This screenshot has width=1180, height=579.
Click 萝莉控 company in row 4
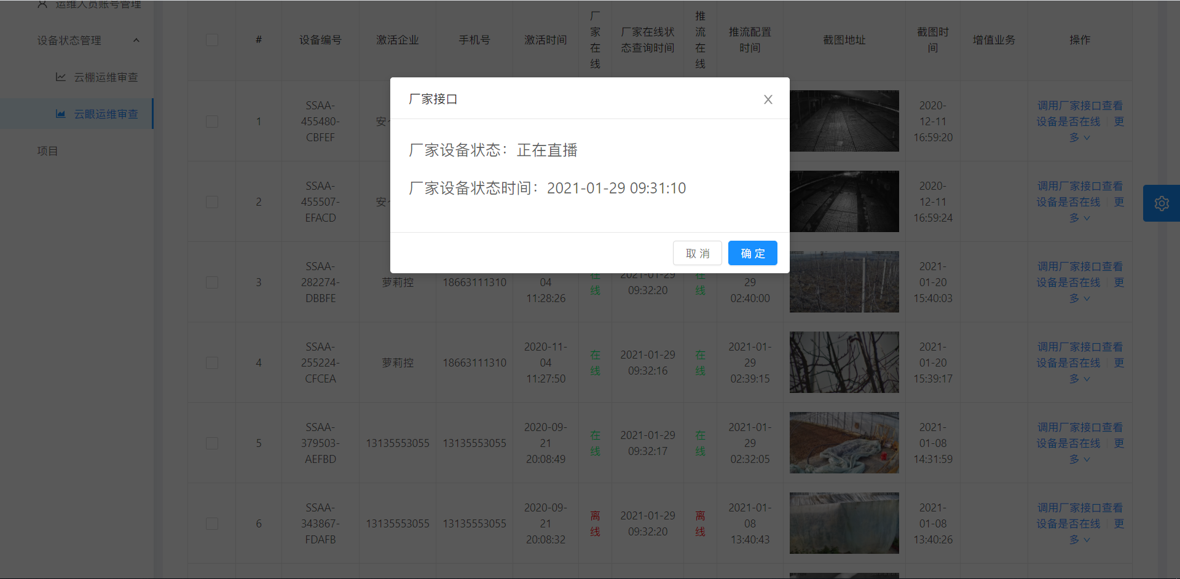pyautogui.click(x=398, y=363)
